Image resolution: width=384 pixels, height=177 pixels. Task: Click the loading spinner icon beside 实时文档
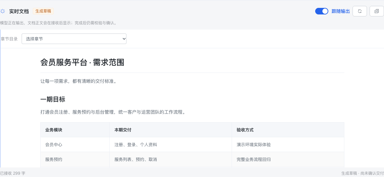click(2, 11)
